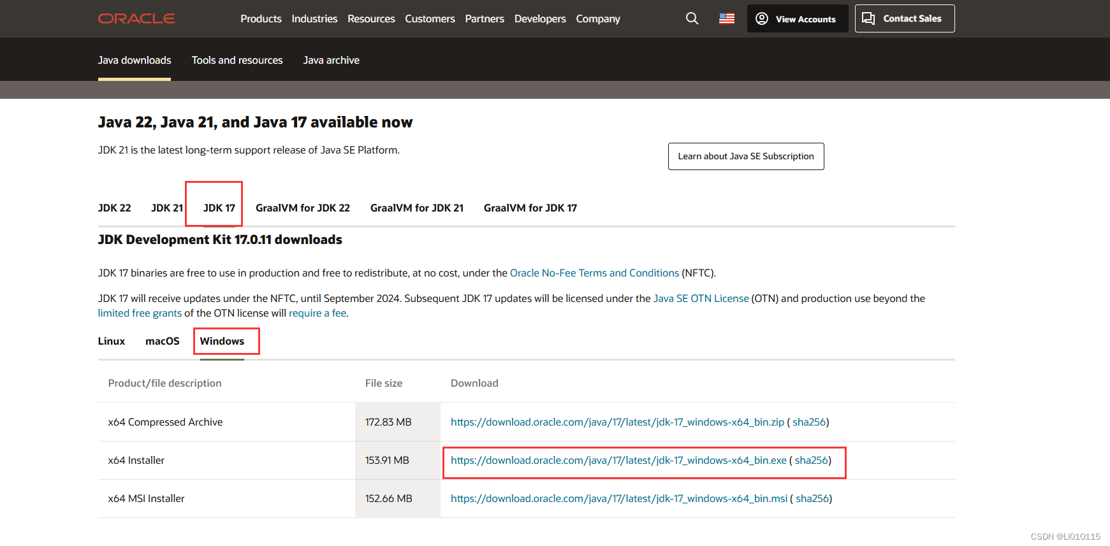Switch to the Windows tab
This screenshot has height=546, width=1110.
click(x=222, y=341)
